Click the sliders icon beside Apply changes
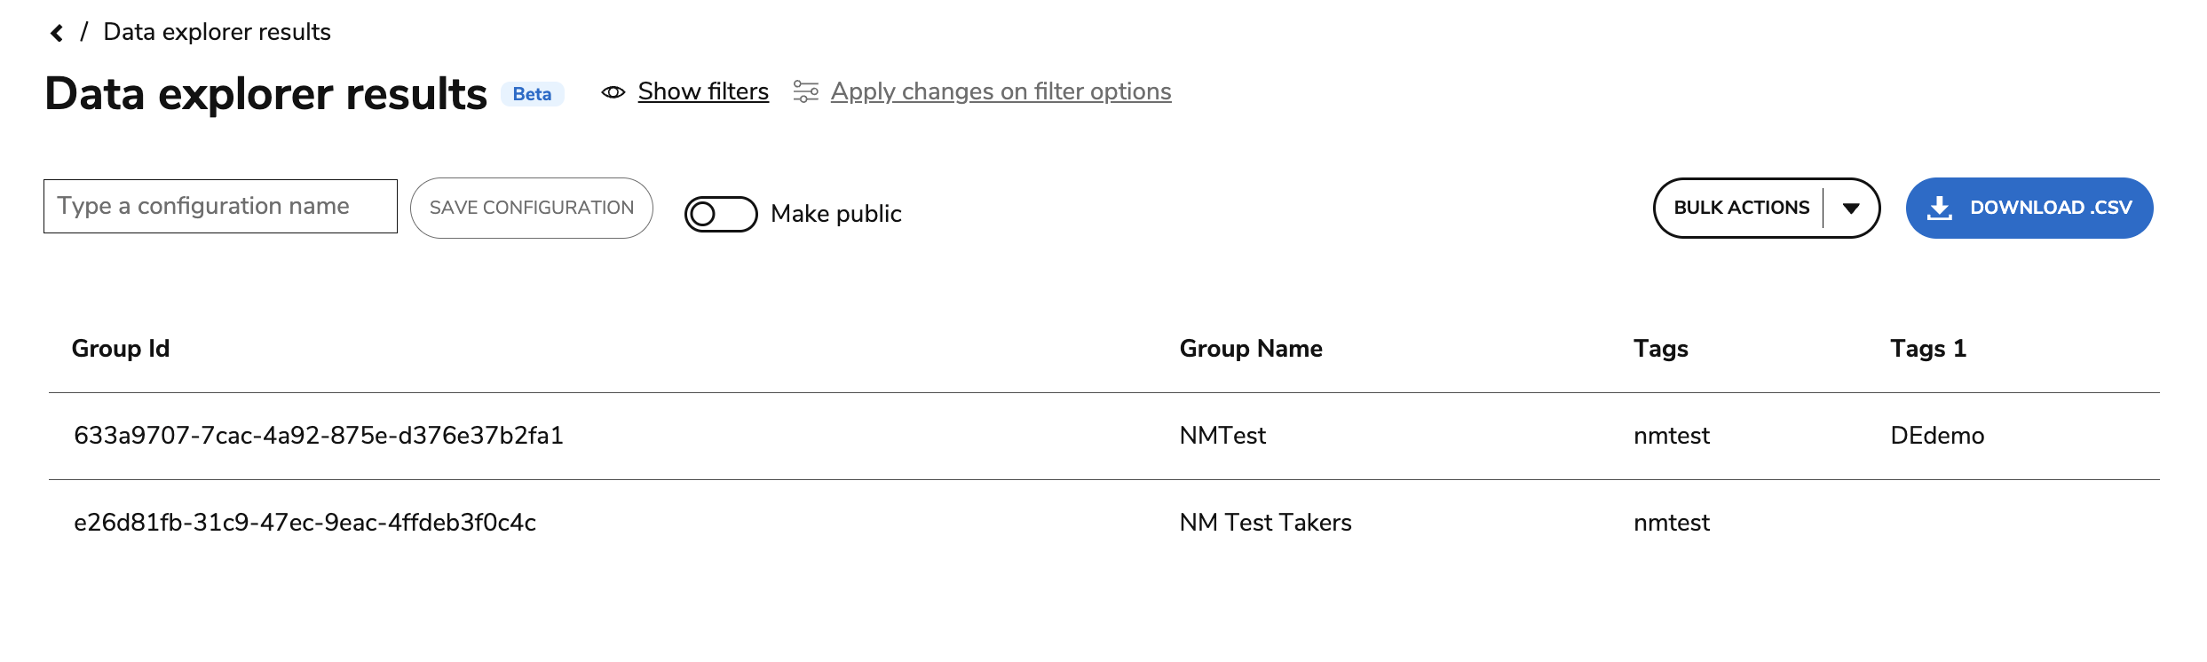The width and height of the screenshot is (2207, 662). point(805,91)
